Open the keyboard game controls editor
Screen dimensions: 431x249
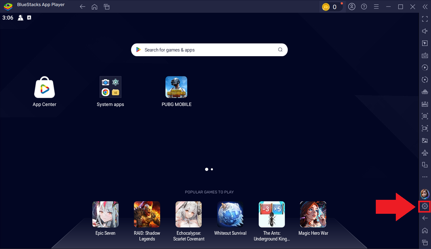[425, 55]
